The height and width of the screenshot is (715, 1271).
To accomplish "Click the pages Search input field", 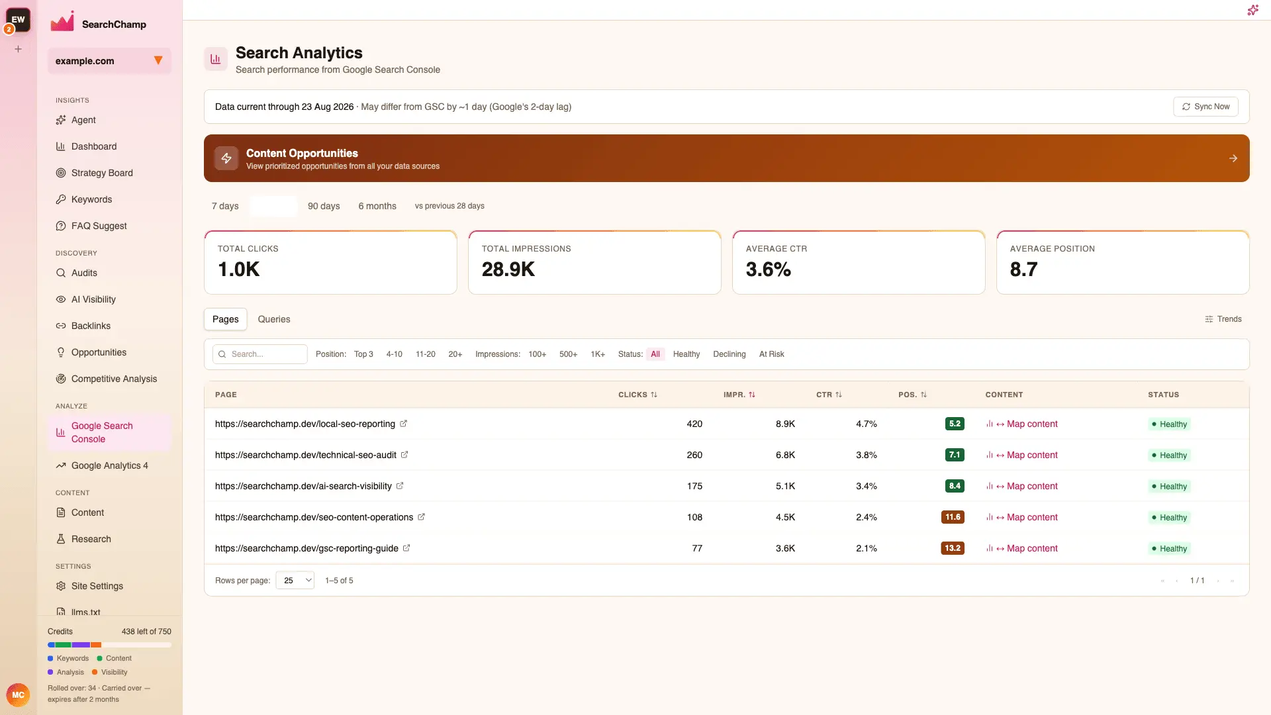I will [260, 354].
